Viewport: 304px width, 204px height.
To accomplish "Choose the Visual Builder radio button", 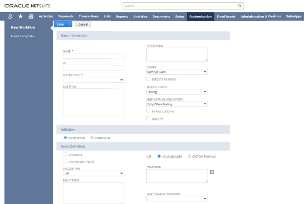I will point(159,156).
